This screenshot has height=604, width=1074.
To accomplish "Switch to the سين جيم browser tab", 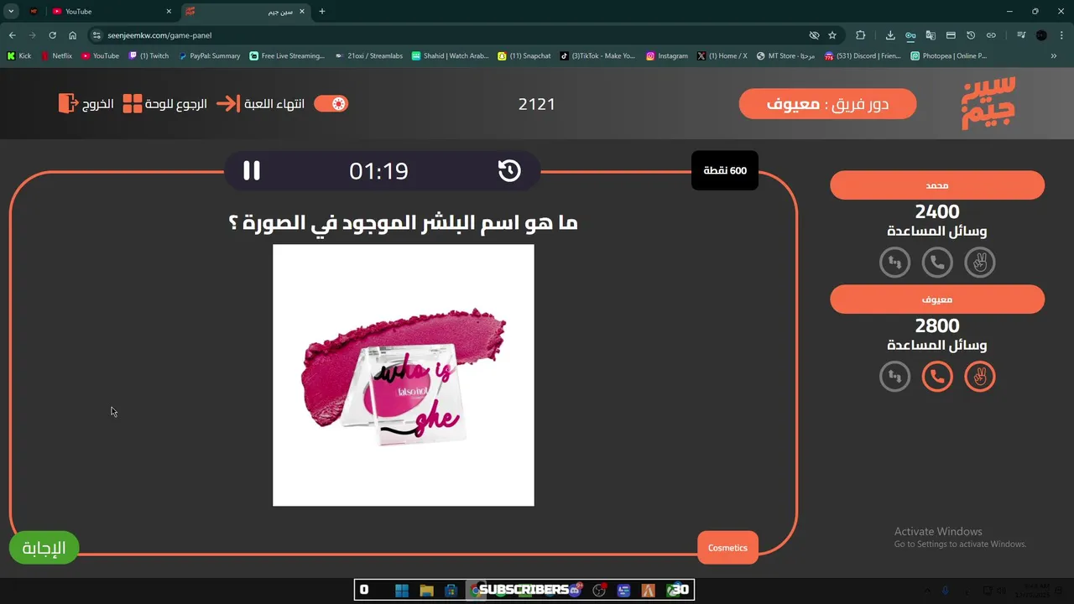I will coord(248,12).
